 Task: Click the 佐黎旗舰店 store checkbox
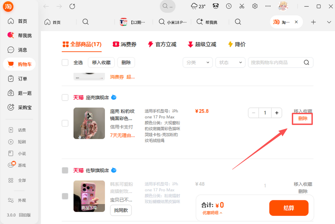pyautogui.click(x=65, y=170)
